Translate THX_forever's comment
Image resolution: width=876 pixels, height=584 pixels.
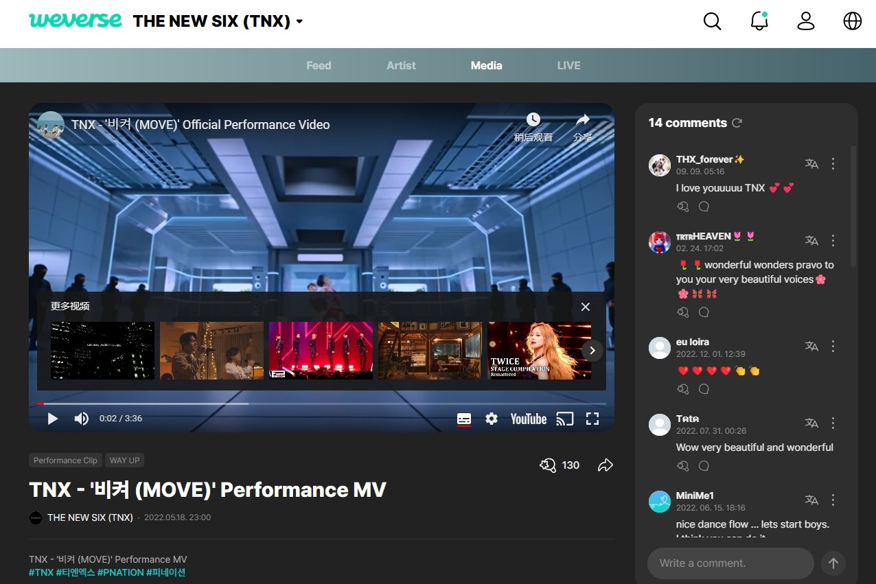point(811,163)
